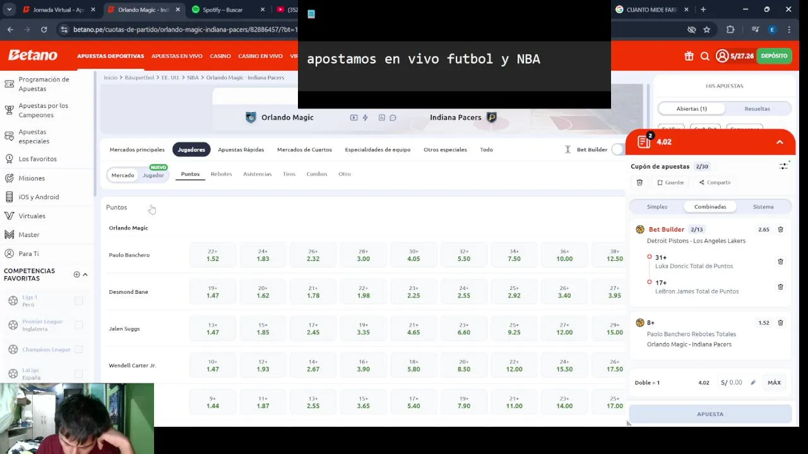Open the Apuestas Rápidas tab
Image resolution: width=808 pixels, height=454 pixels.
pos(241,149)
